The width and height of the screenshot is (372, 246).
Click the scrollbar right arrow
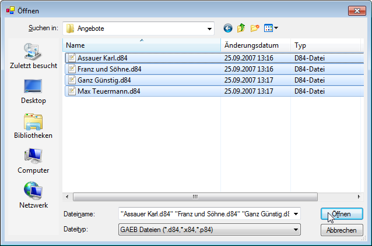pos(359,197)
